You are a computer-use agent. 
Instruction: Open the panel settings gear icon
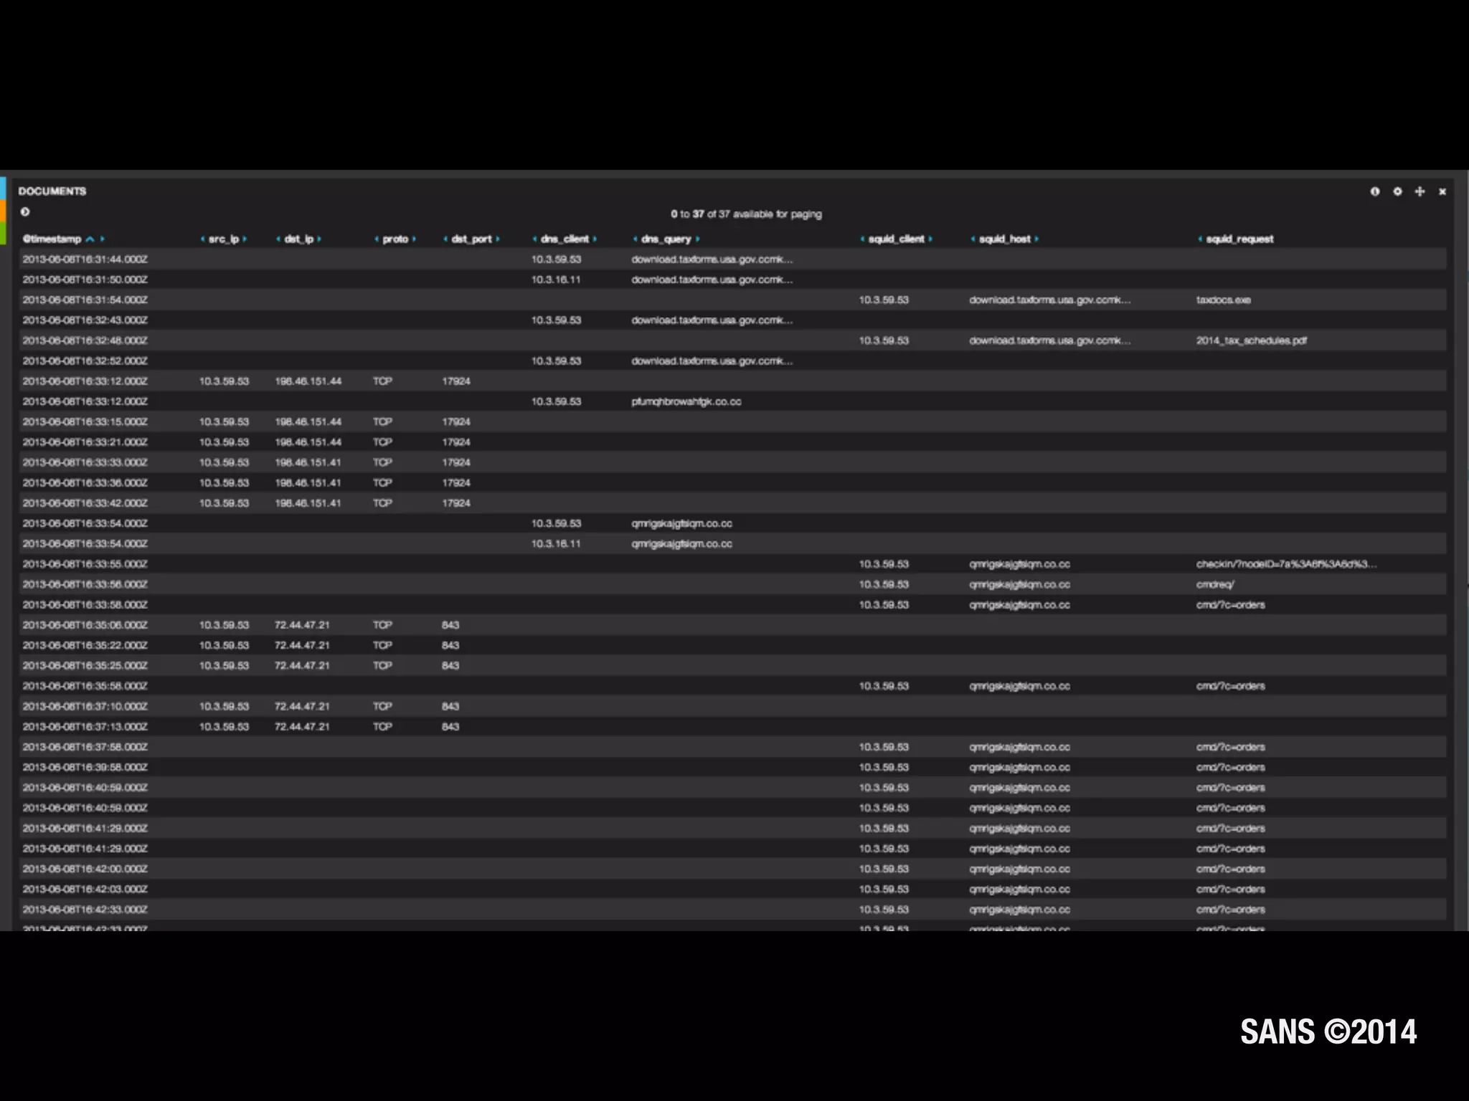(1397, 191)
